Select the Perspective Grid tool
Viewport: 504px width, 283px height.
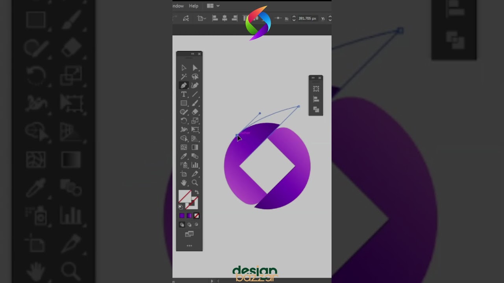pyautogui.click(x=195, y=138)
